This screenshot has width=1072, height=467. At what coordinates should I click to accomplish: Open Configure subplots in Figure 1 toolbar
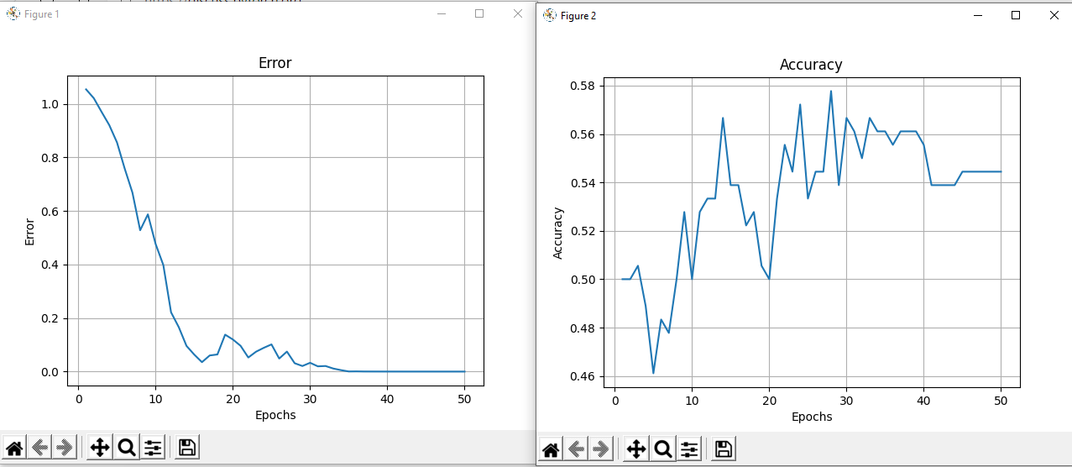pyautogui.click(x=153, y=447)
